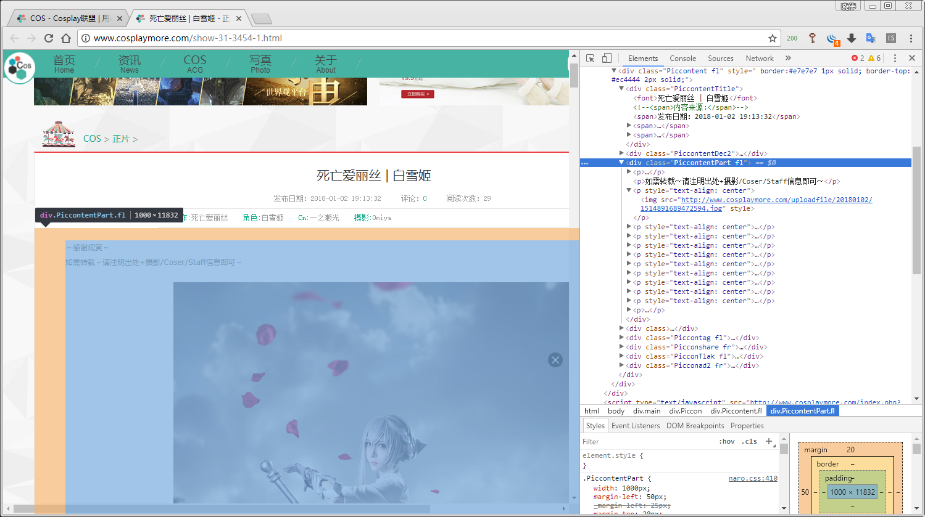Click the red error count indicator
This screenshot has height=517, width=925.
(x=858, y=58)
